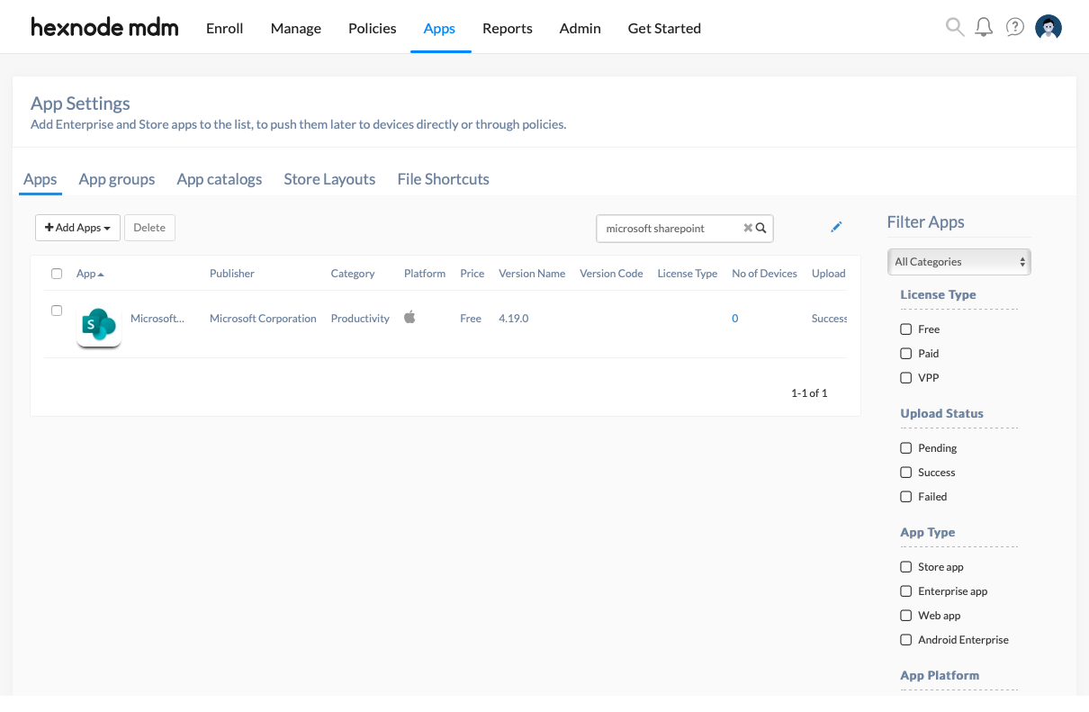Click the 4.19.0 version cell
Viewport: 1089px width, 712px height.
pos(514,319)
